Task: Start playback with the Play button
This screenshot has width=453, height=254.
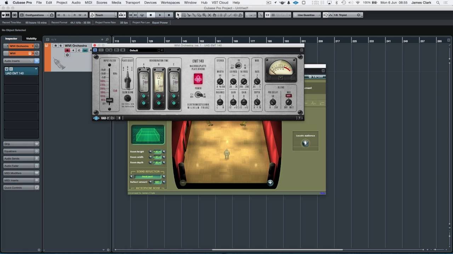Action: coord(160,15)
